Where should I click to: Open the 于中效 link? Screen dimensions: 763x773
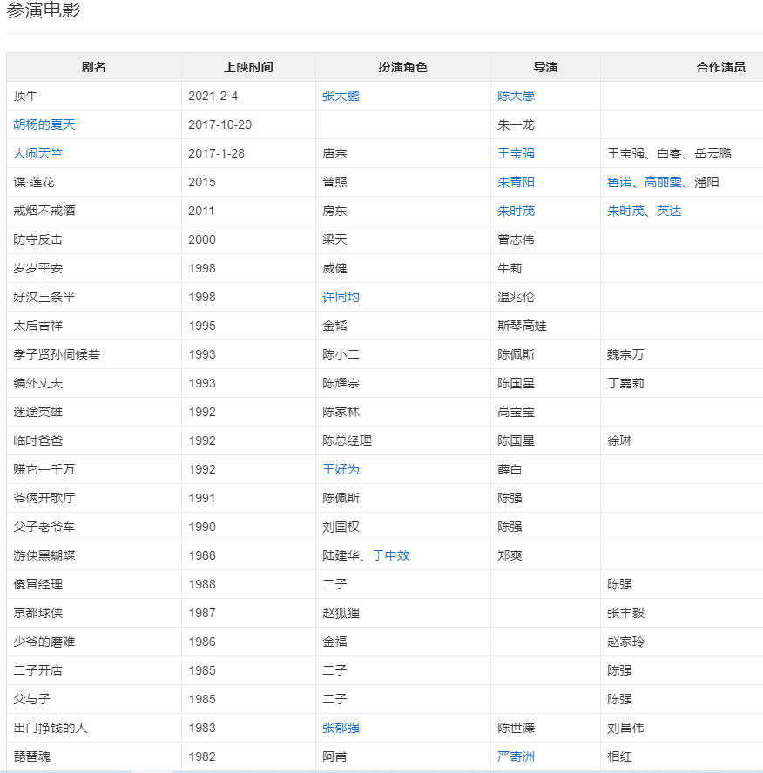pos(390,555)
